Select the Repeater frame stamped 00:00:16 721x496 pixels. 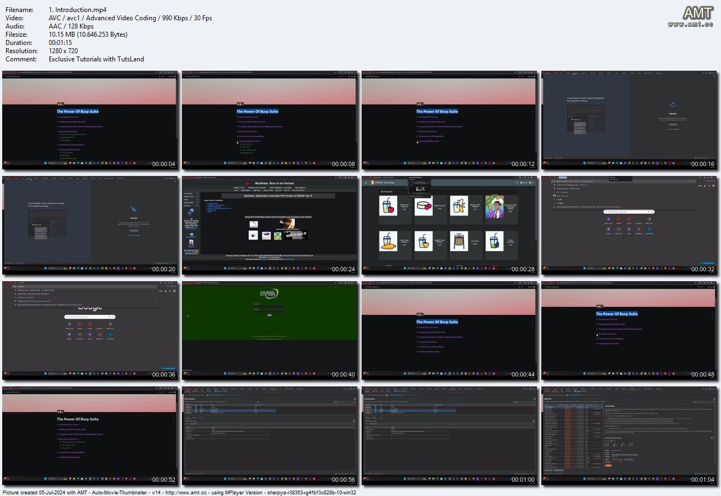[629, 119]
